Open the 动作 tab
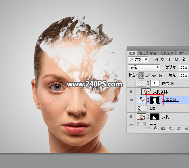This screenshot has width=189, height=168. click(181, 53)
